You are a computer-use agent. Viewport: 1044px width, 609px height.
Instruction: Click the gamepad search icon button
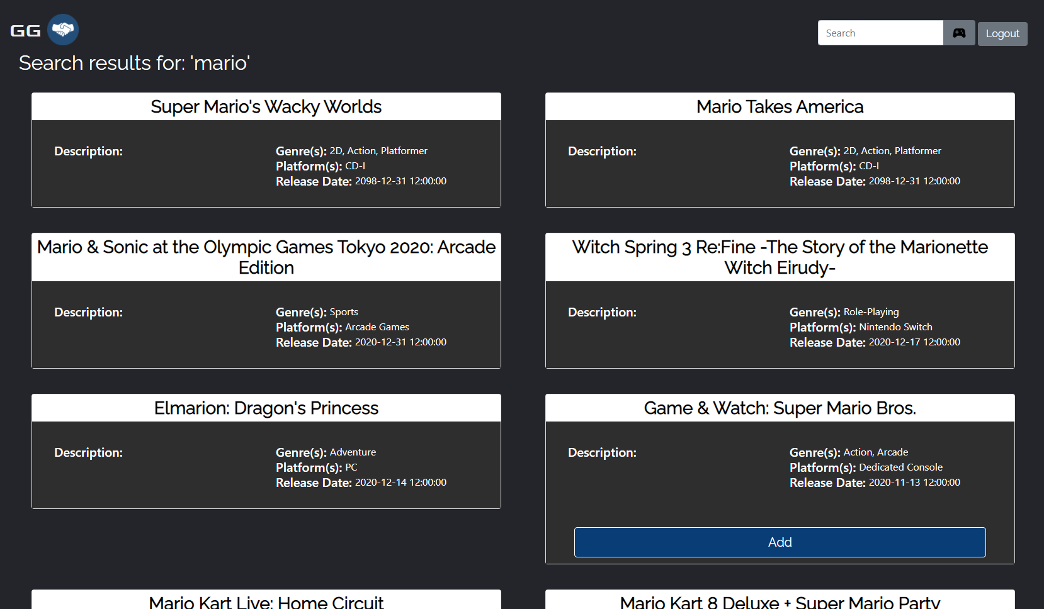click(959, 33)
